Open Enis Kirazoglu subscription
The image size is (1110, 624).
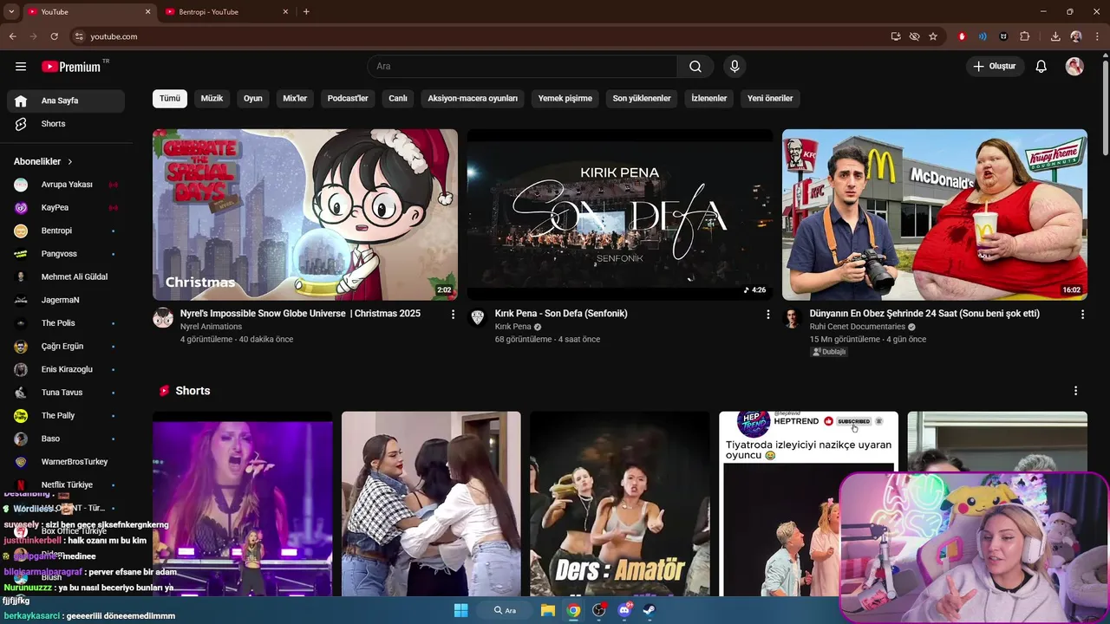(x=66, y=369)
